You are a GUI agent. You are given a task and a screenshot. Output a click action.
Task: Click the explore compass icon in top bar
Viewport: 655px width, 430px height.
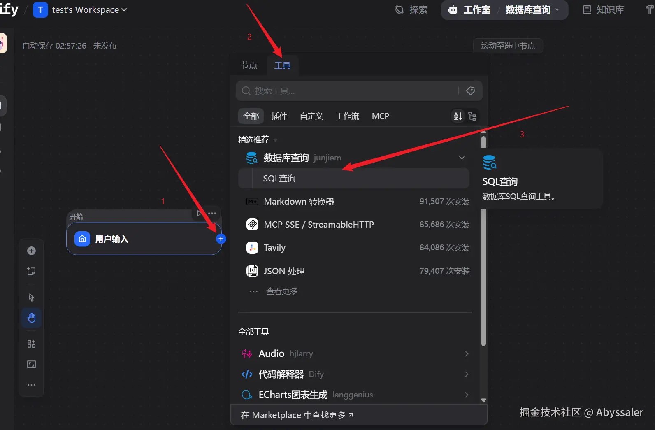point(400,9)
